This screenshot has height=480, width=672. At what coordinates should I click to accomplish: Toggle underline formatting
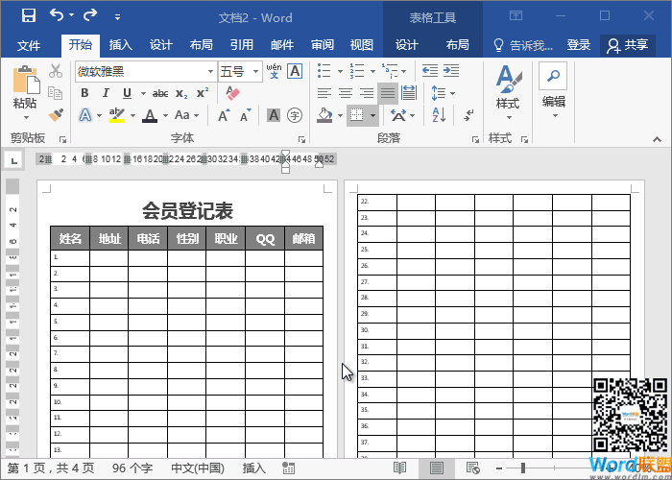point(127,93)
